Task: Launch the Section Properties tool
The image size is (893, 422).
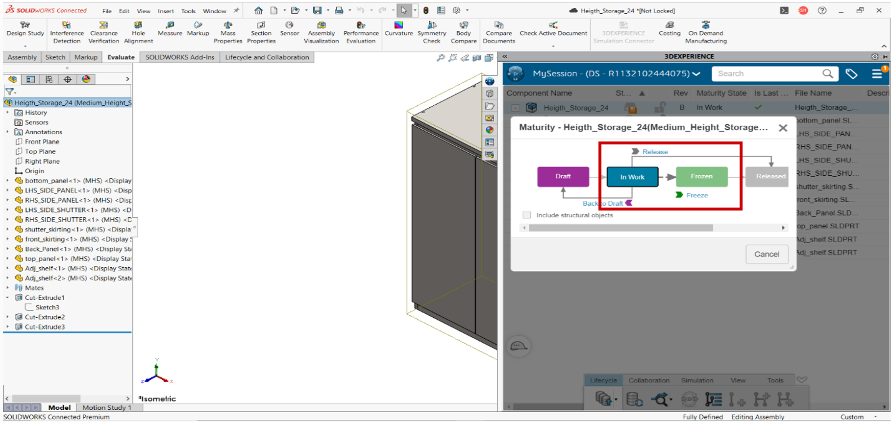Action: (x=261, y=32)
